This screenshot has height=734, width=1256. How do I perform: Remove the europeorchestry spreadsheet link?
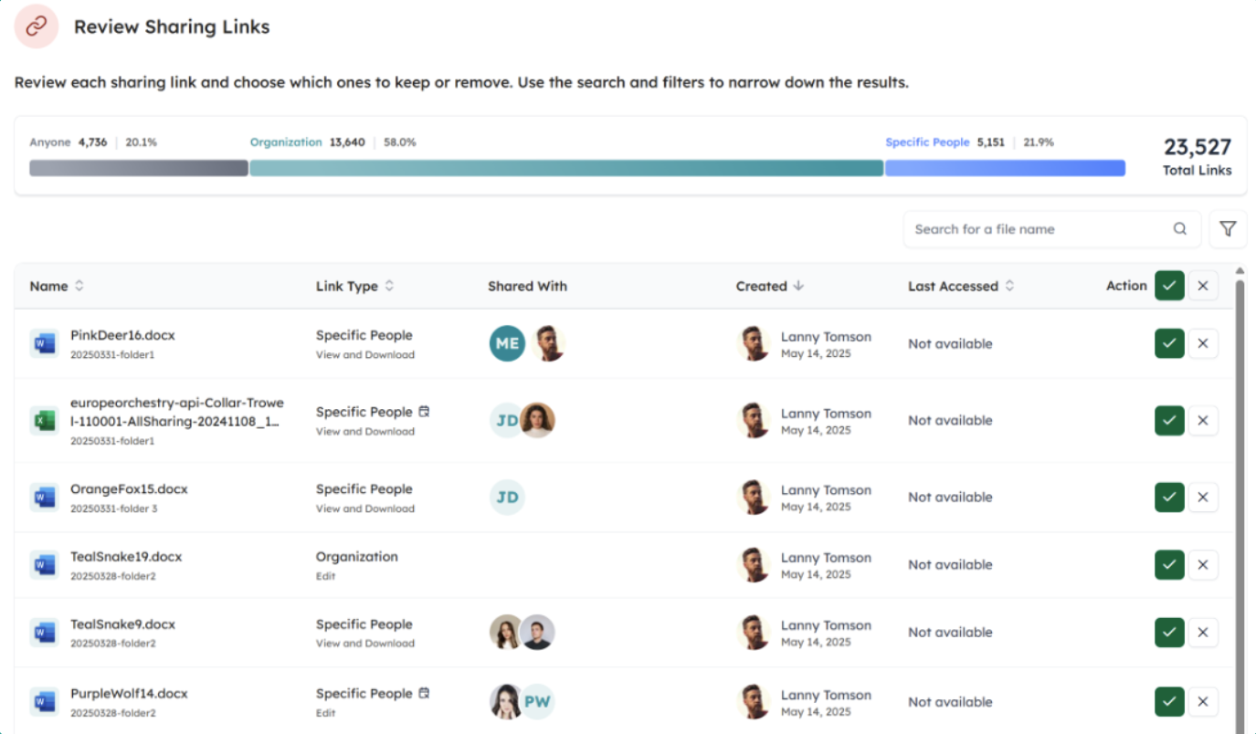tap(1203, 421)
